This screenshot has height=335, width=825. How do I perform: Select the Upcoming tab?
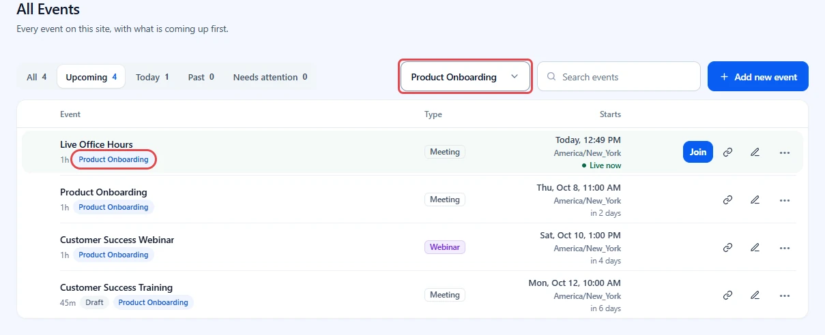click(x=91, y=77)
